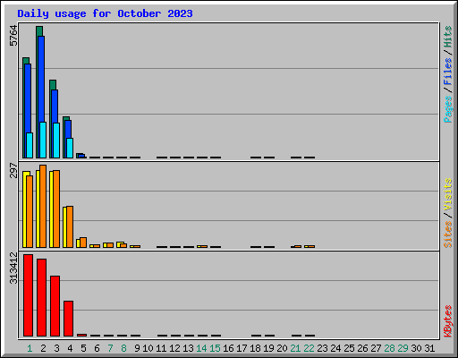Click the blue Files bar for day 4
Image resolution: width=458 pixels, height=358 pixels.
pyautogui.click(x=68, y=129)
